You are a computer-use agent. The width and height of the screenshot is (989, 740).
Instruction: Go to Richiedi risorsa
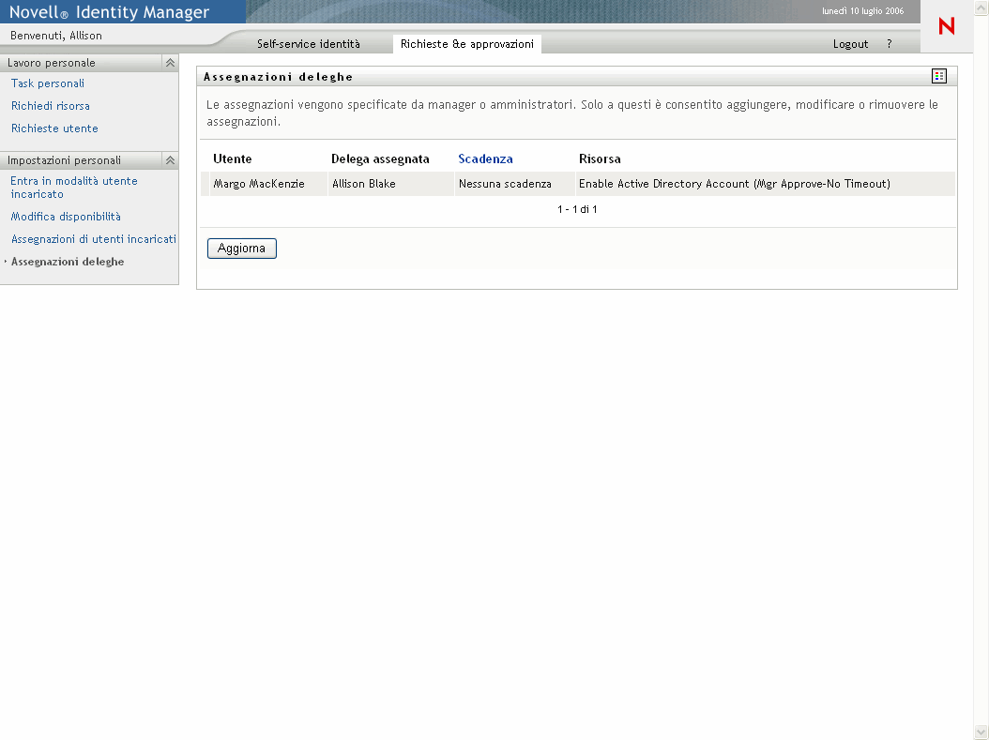[51, 106]
